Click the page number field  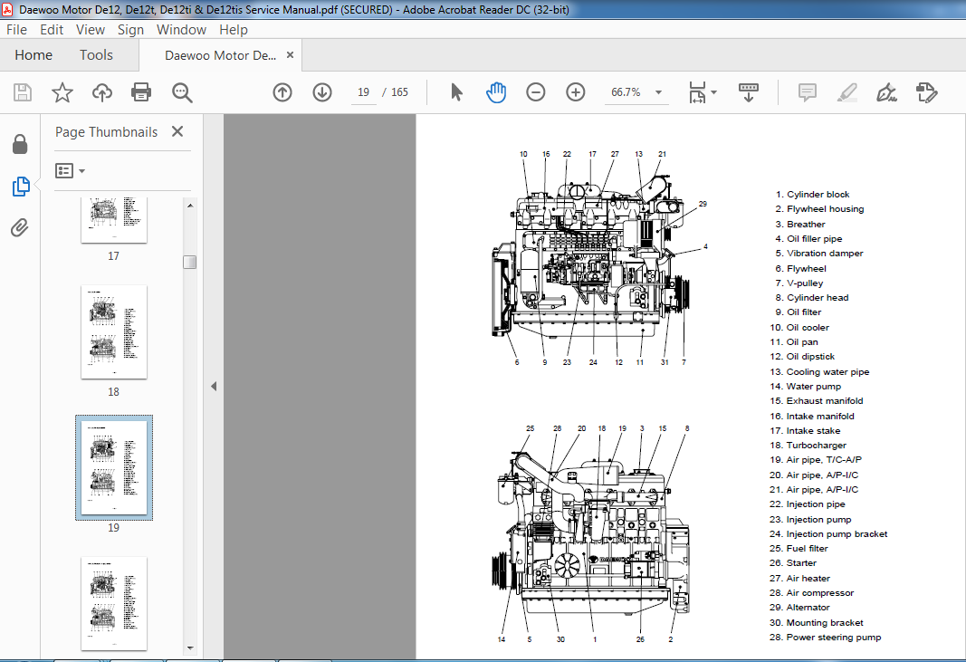click(363, 92)
